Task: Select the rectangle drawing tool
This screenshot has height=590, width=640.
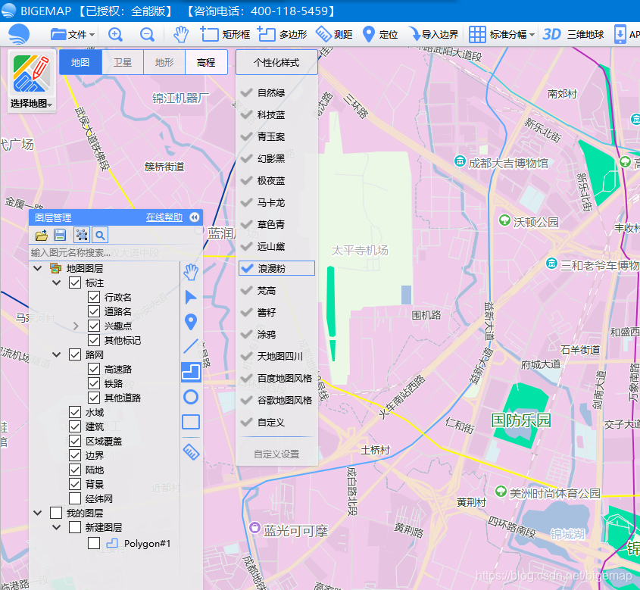Action: click(x=191, y=422)
